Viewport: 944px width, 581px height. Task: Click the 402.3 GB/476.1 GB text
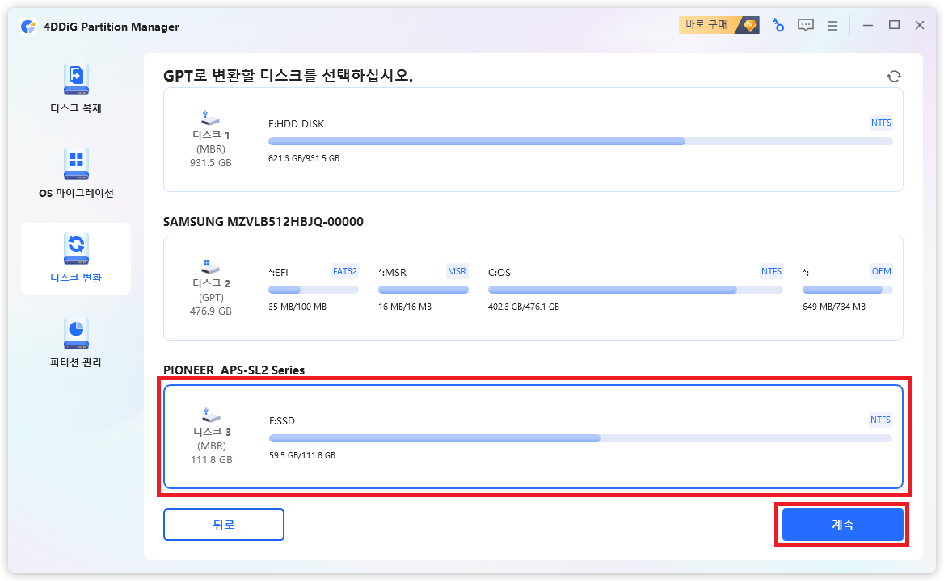pyautogui.click(x=523, y=307)
